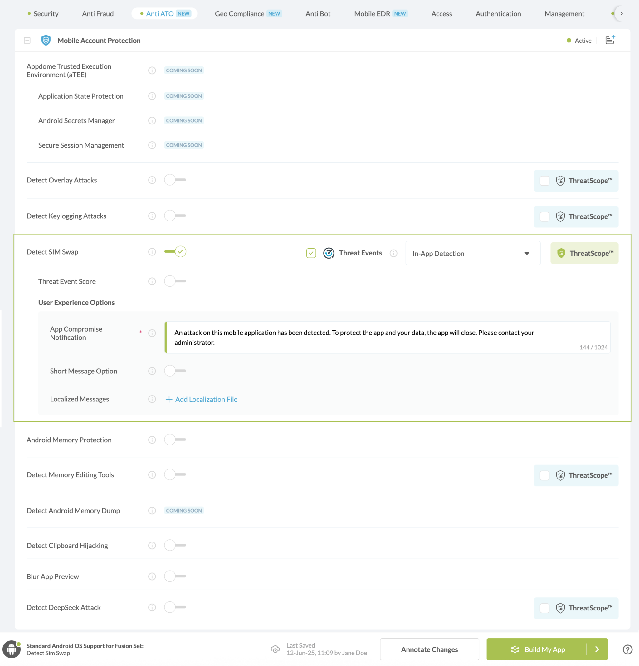Click the add annotation note icon near Active
The image size is (639, 666).
pyautogui.click(x=610, y=40)
